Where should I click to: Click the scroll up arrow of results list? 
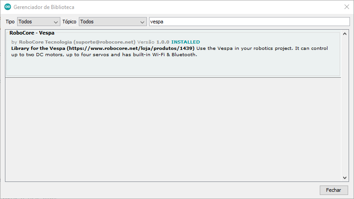[345, 34]
